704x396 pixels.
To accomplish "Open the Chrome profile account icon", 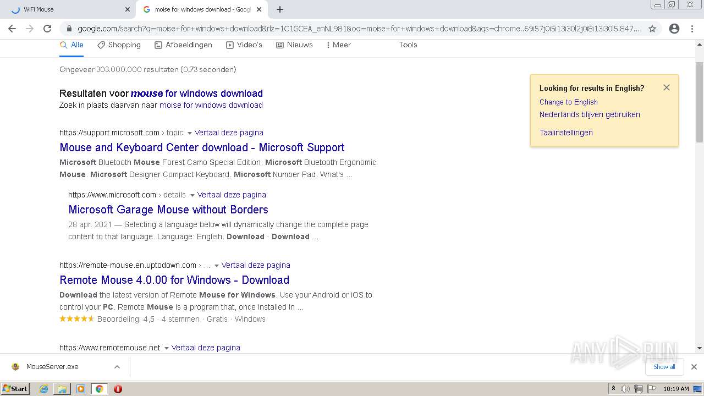I will (x=674, y=29).
